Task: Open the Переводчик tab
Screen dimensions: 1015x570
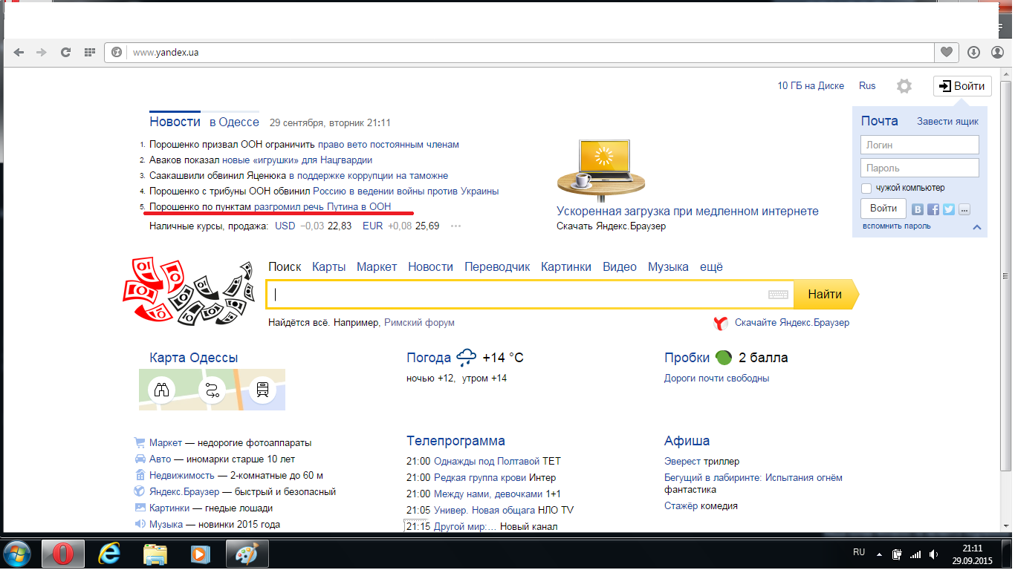Action: point(497,267)
